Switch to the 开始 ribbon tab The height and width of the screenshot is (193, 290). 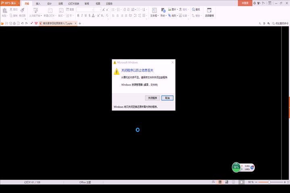[27, 4]
